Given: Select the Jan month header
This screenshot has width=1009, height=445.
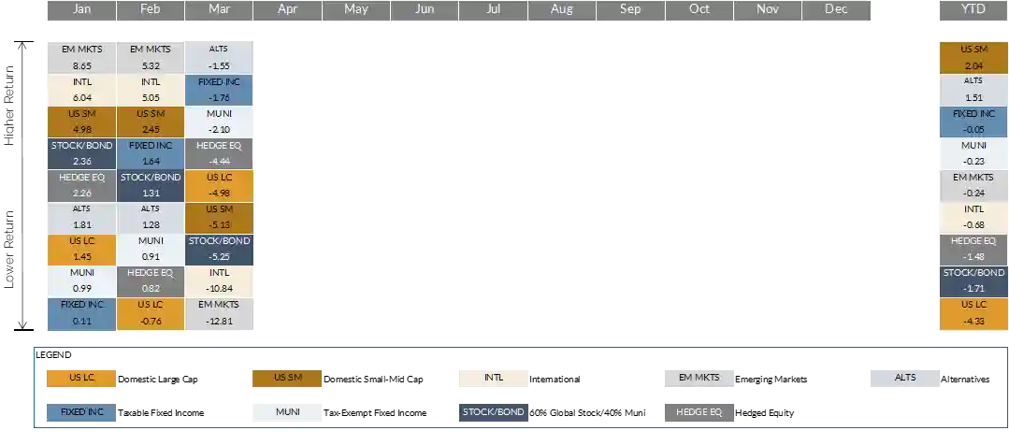Looking at the screenshot, I should (81, 9).
